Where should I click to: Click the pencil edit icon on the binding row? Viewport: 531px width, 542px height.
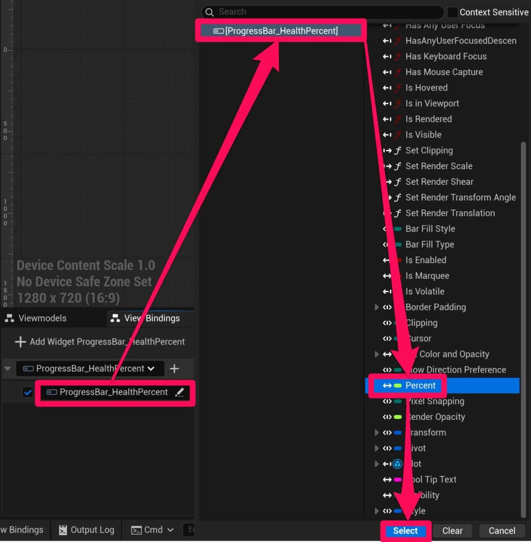(179, 392)
